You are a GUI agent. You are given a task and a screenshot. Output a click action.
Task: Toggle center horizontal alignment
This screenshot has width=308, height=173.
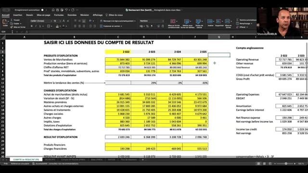(79, 26)
